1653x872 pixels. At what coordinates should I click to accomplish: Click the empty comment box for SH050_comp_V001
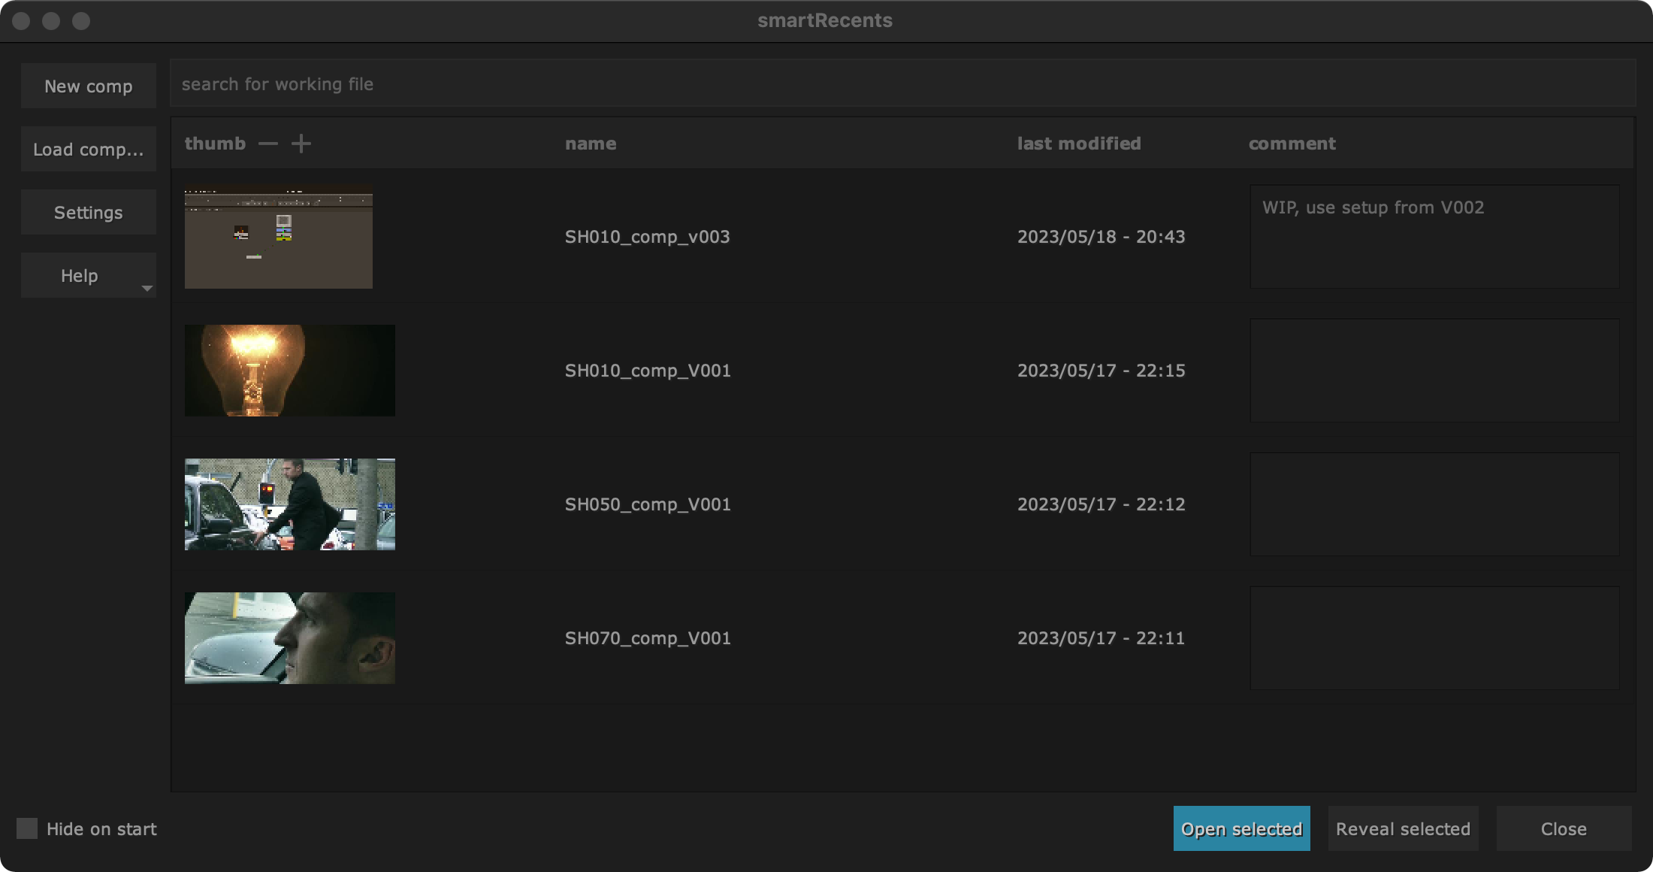coord(1434,504)
